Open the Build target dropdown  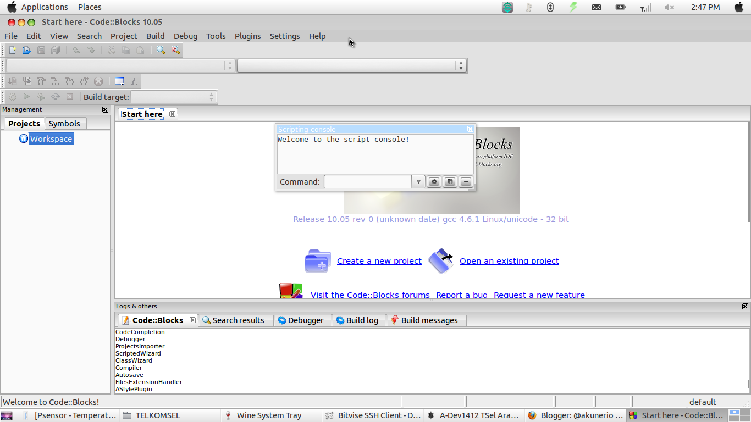(173, 97)
